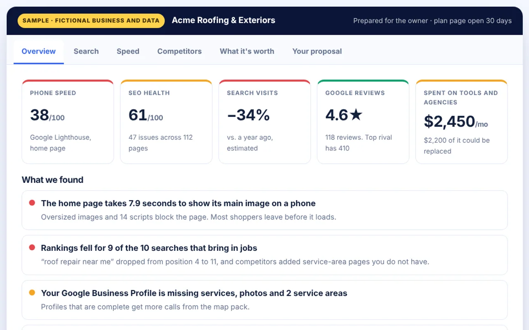Click the Acme Roofing & Exteriors title
Image resolution: width=529 pixels, height=330 pixels.
point(224,20)
